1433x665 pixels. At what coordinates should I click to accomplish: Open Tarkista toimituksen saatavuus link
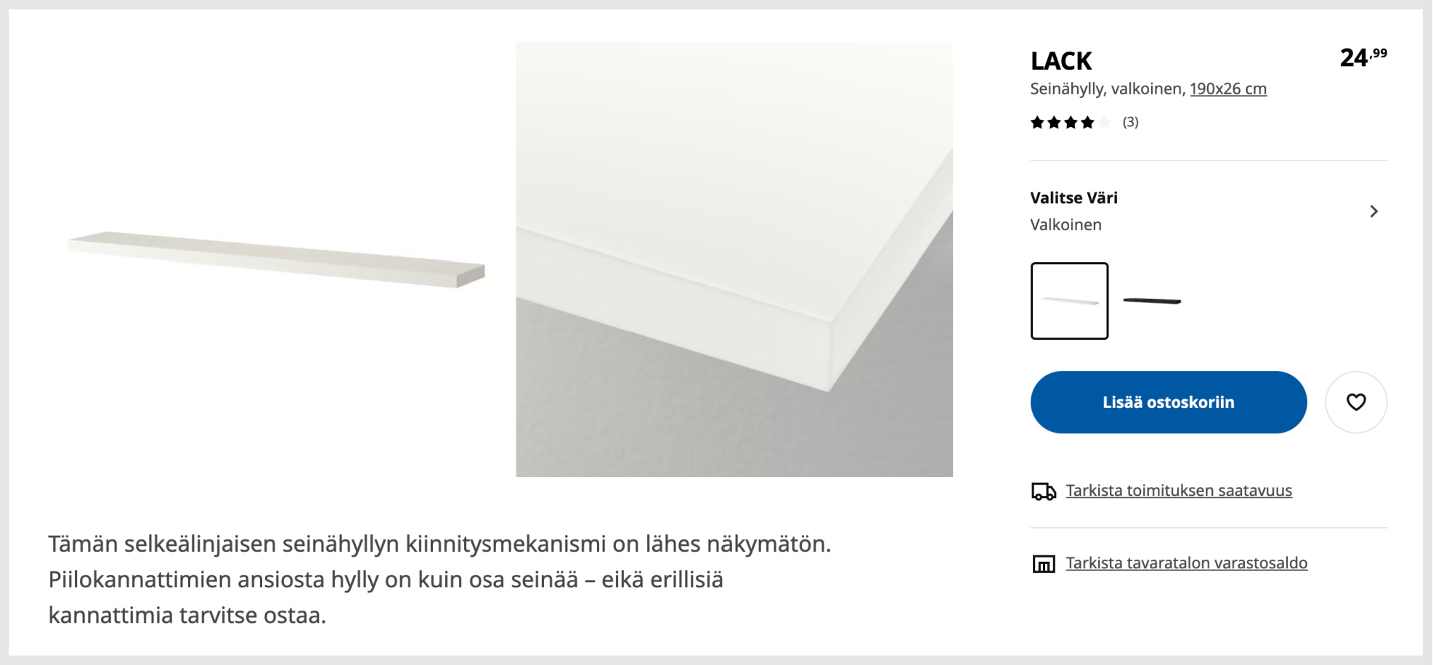[1179, 491]
